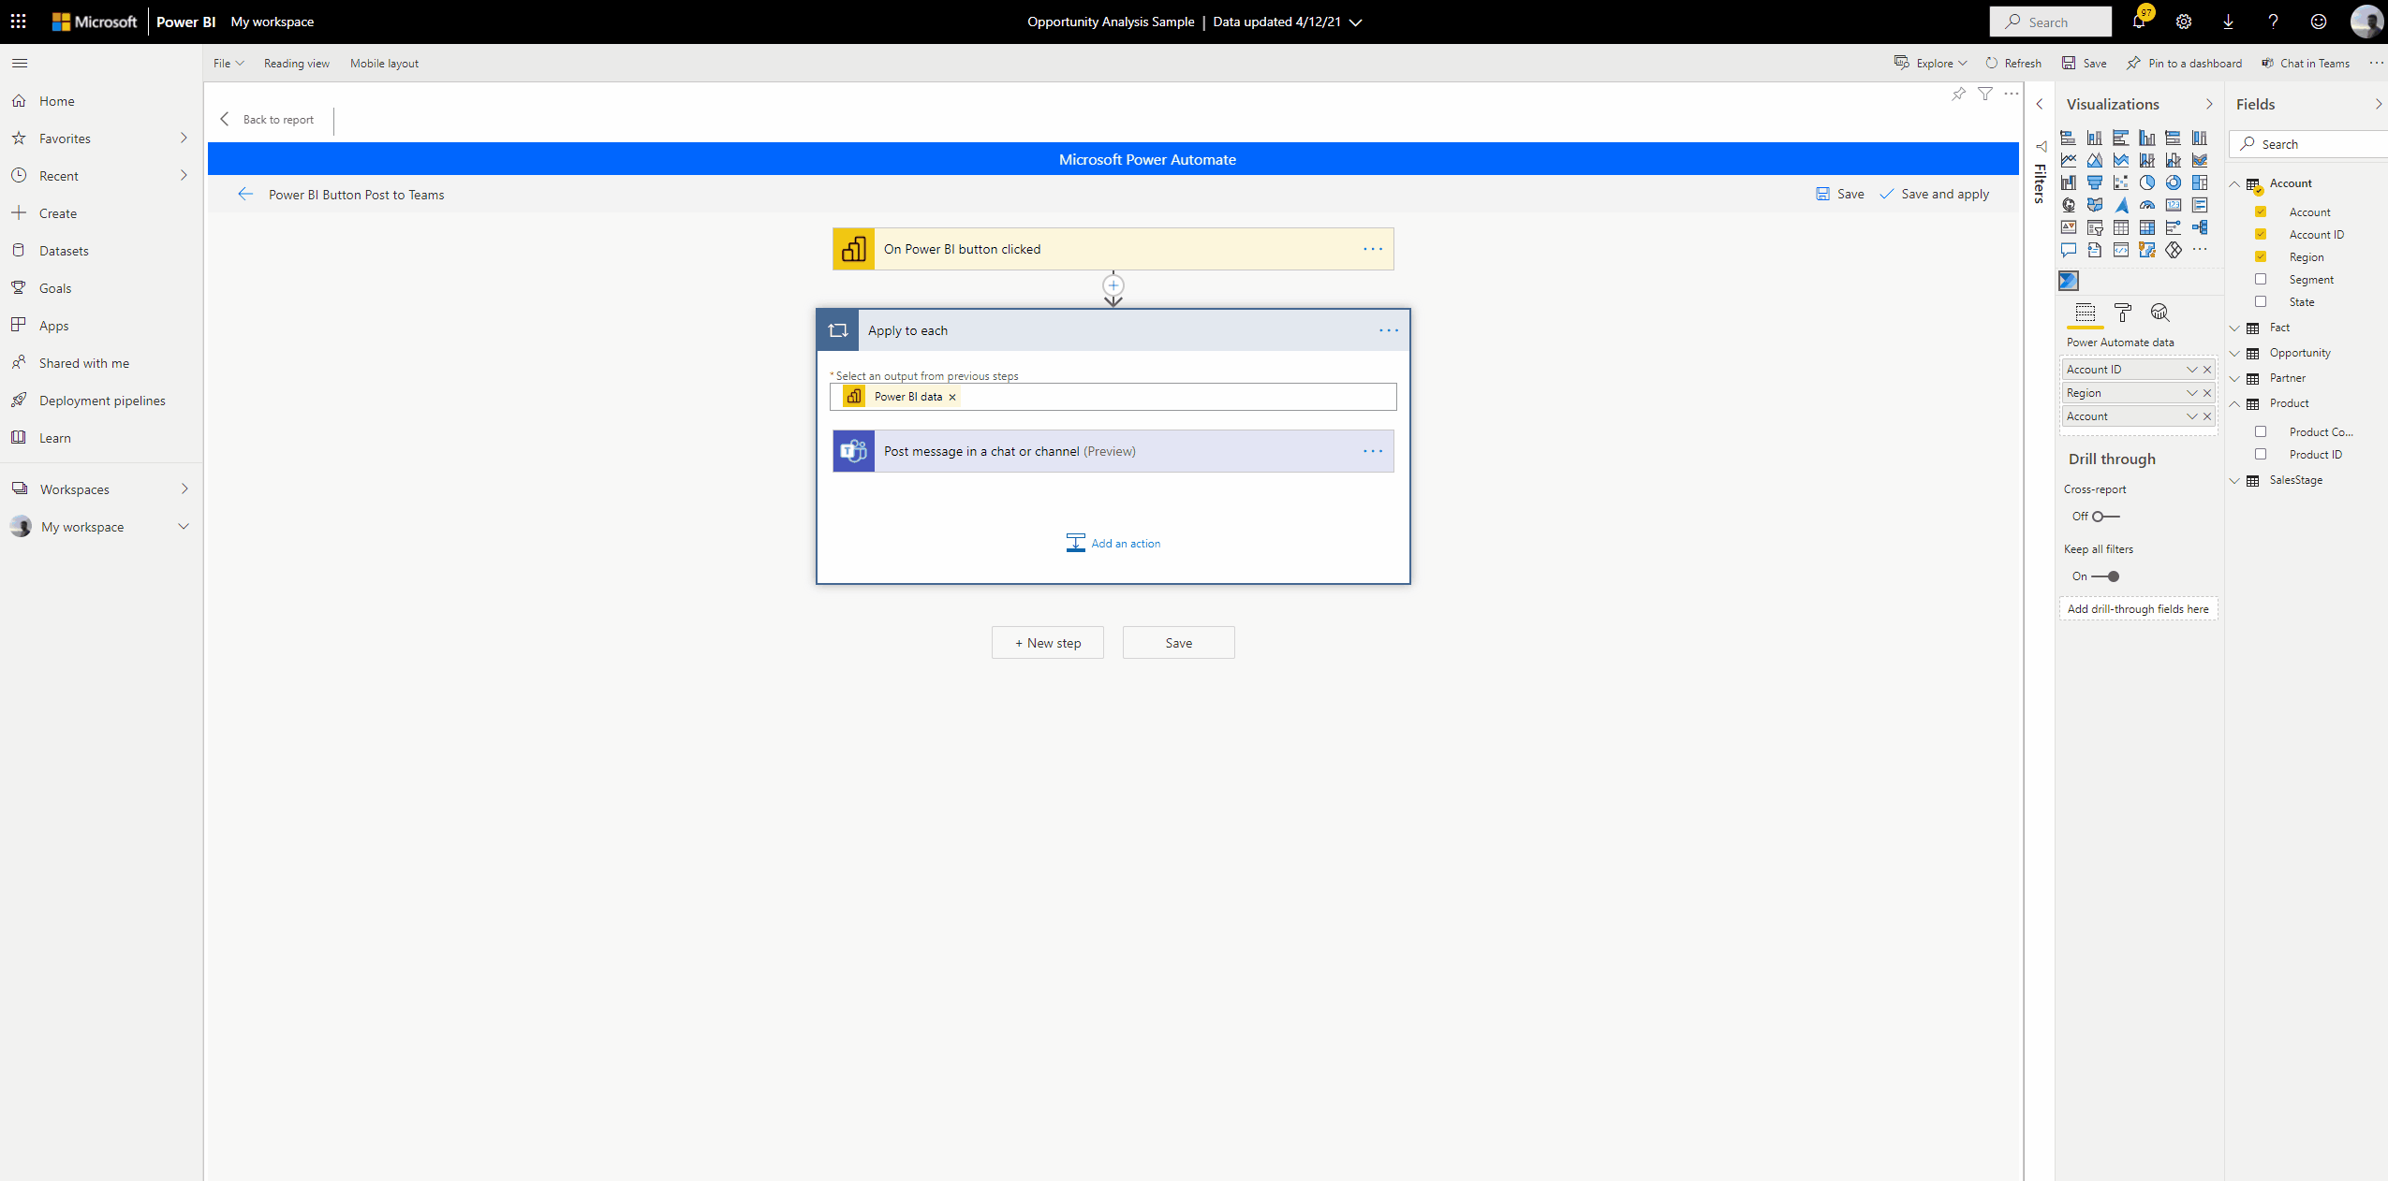
Task: Open the notifications bell
Action: 2139,22
